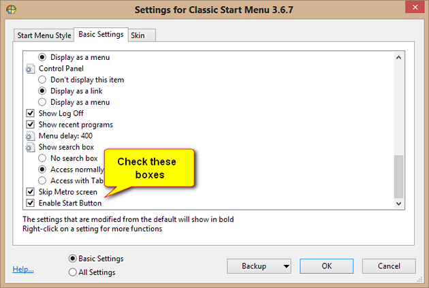
Task: Click the Show search box settings icon
Action: point(30,147)
